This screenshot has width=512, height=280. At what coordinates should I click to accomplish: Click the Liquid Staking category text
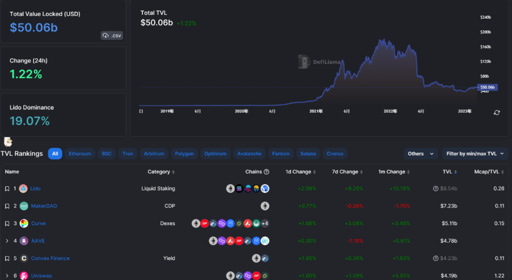click(158, 189)
